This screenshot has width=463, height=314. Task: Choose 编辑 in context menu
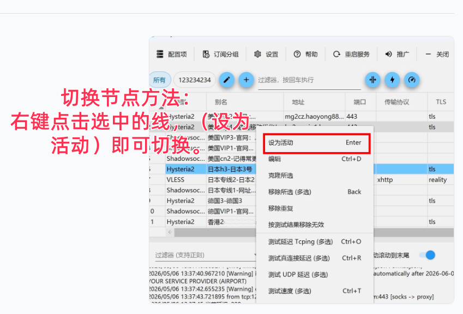[x=315, y=159]
